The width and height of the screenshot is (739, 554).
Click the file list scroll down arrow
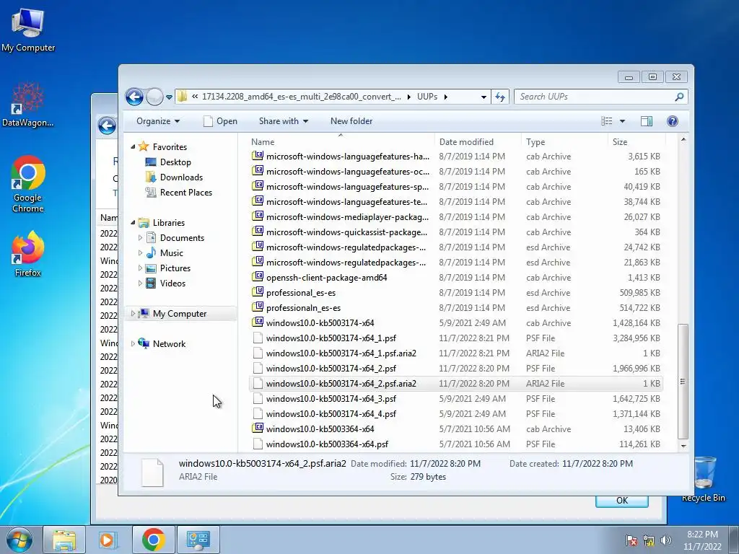coord(683,446)
